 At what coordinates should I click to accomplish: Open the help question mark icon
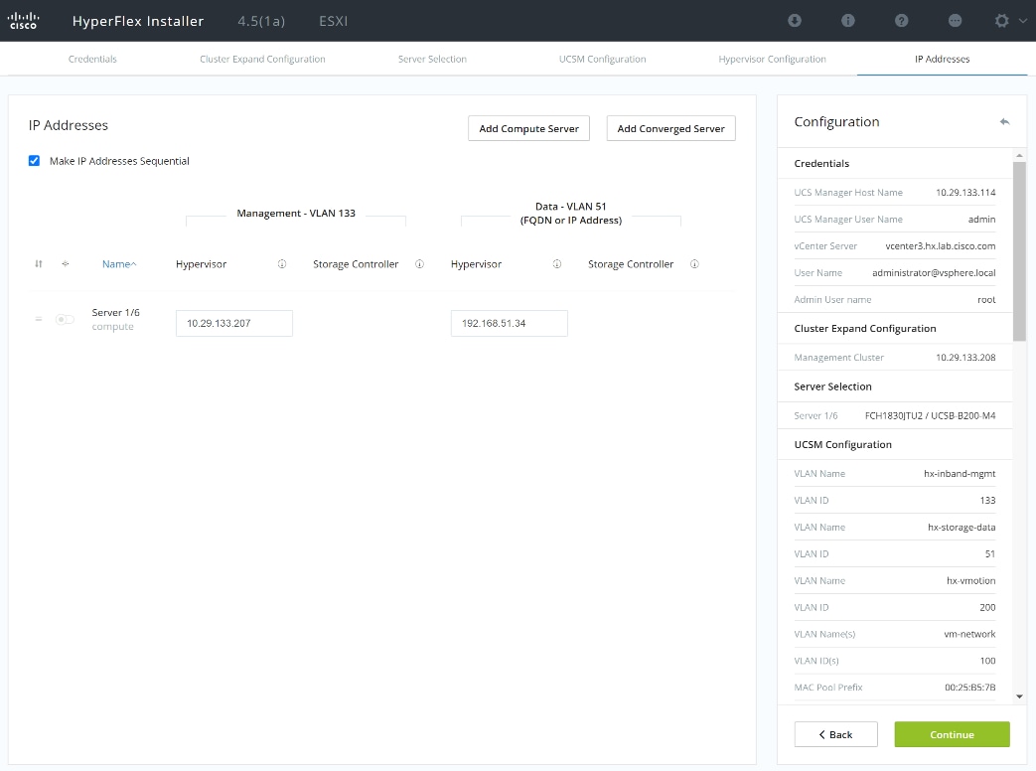point(901,21)
